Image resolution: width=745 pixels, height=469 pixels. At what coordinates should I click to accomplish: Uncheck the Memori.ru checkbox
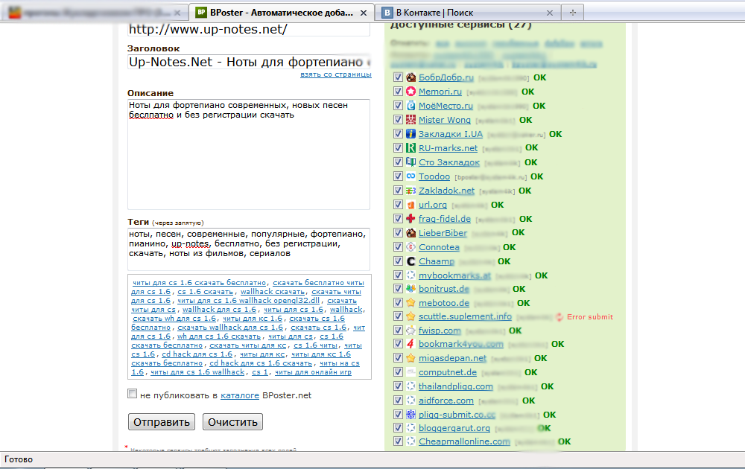pos(398,91)
